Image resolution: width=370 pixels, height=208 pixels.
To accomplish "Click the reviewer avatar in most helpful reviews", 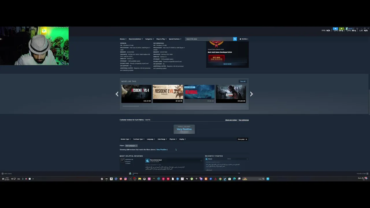I will 123,160.
